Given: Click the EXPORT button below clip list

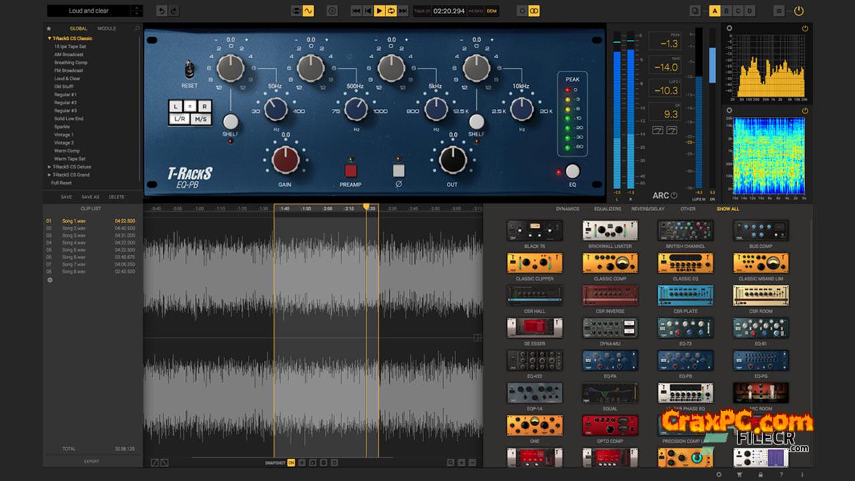Looking at the screenshot, I should click(92, 461).
